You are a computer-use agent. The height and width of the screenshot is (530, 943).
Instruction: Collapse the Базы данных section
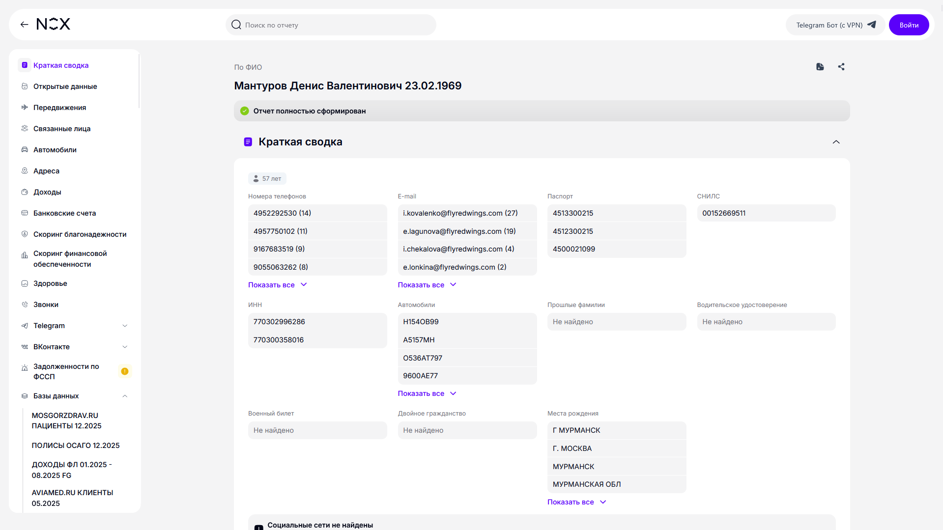tap(125, 396)
